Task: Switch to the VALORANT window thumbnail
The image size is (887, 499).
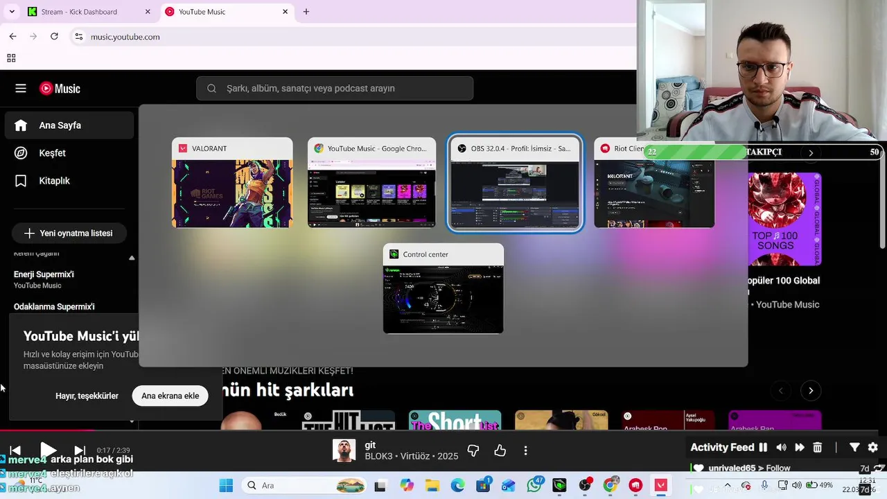Action: click(232, 182)
